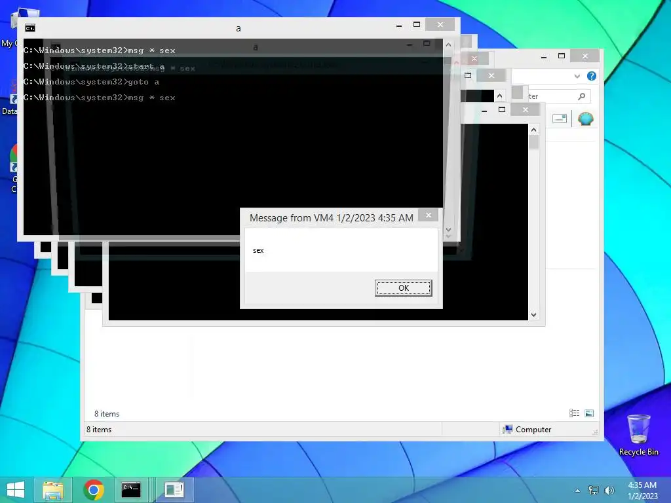Click OK in the VM4 message dialog
This screenshot has height=503, width=671.
click(403, 288)
